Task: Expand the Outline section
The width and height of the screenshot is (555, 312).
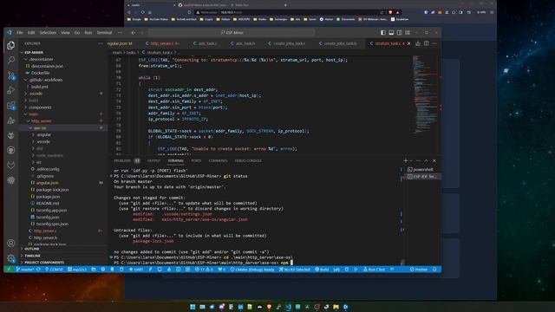Action: point(32,249)
